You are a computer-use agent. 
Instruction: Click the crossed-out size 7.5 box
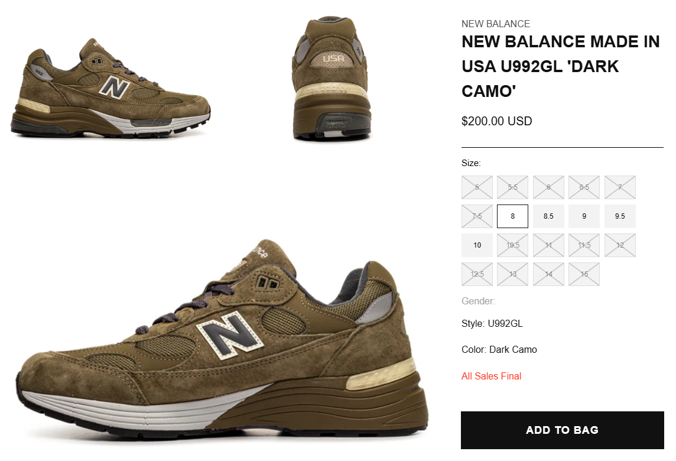tap(477, 216)
